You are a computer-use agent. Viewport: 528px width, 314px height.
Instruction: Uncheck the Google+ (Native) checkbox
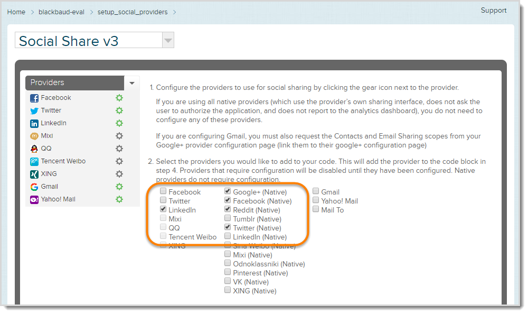pyautogui.click(x=228, y=191)
